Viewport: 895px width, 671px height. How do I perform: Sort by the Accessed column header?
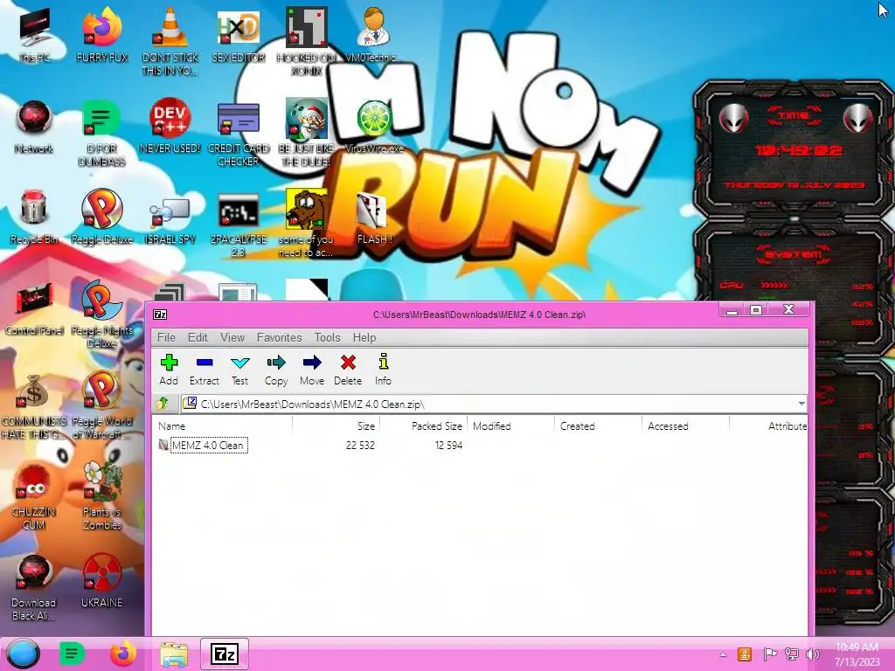point(685,425)
